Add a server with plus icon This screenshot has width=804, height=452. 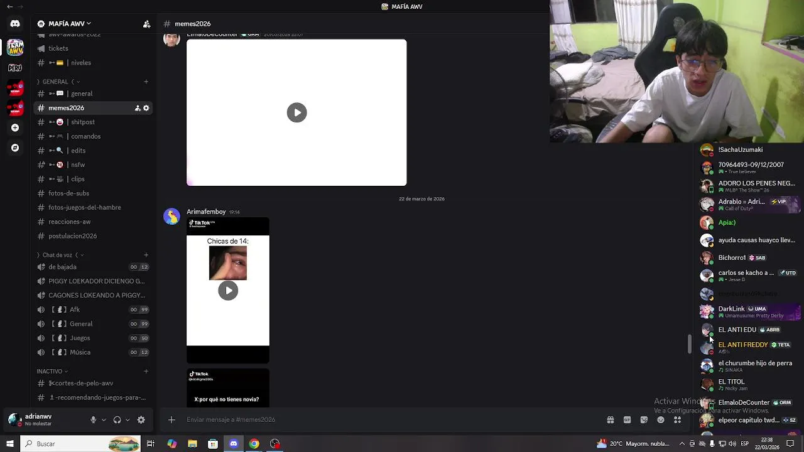point(15,127)
